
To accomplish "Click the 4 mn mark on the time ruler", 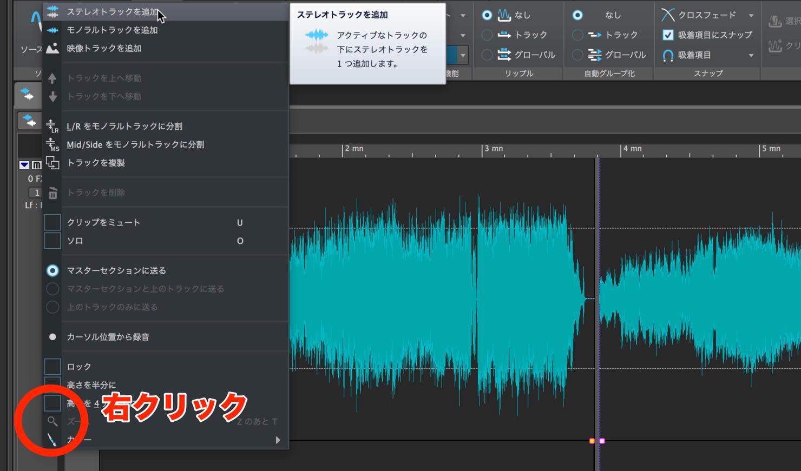I will (631, 149).
